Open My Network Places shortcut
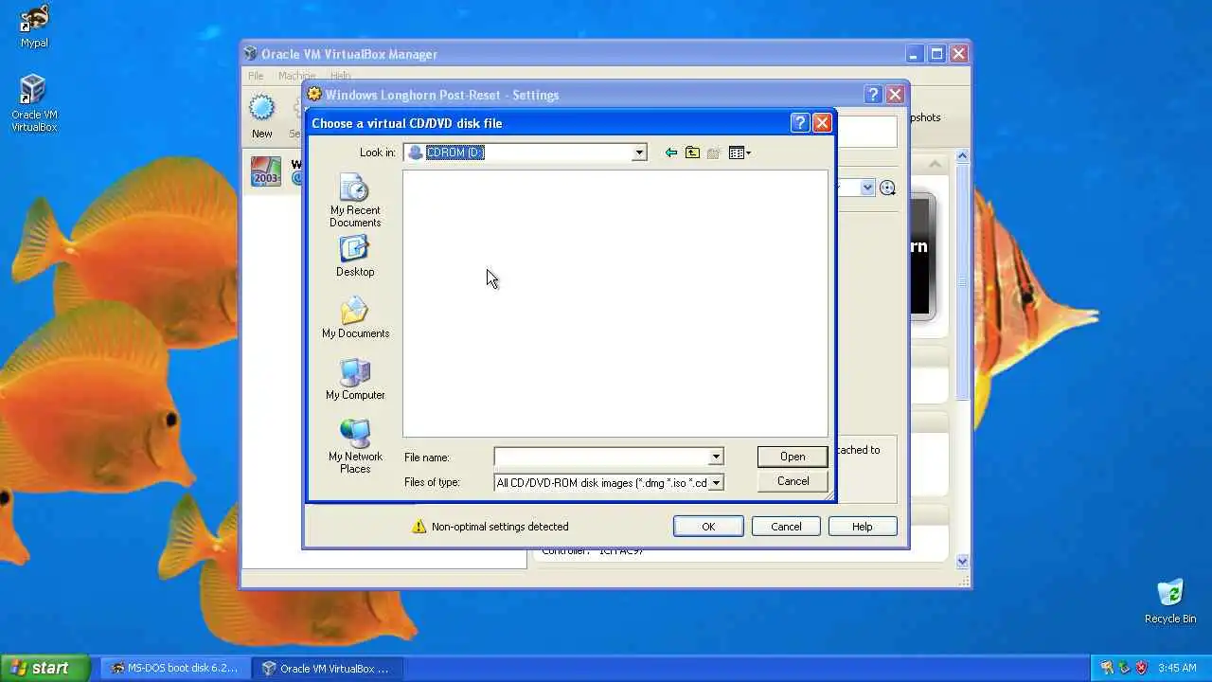The height and width of the screenshot is (682, 1212). click(x=355, y=446)
